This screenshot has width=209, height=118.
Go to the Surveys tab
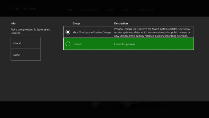pyautogui.click(x=126, y=10)
